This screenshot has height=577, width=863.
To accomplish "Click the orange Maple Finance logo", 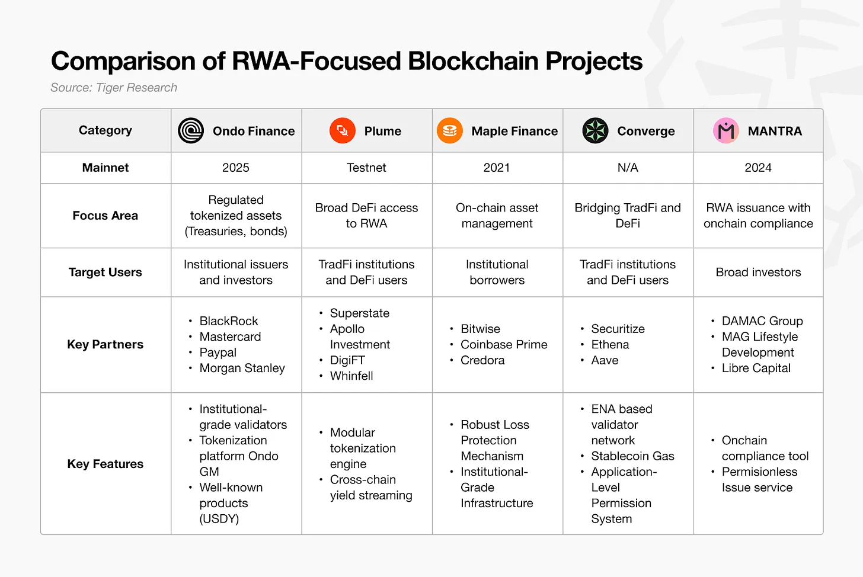I will pos(450,131).
